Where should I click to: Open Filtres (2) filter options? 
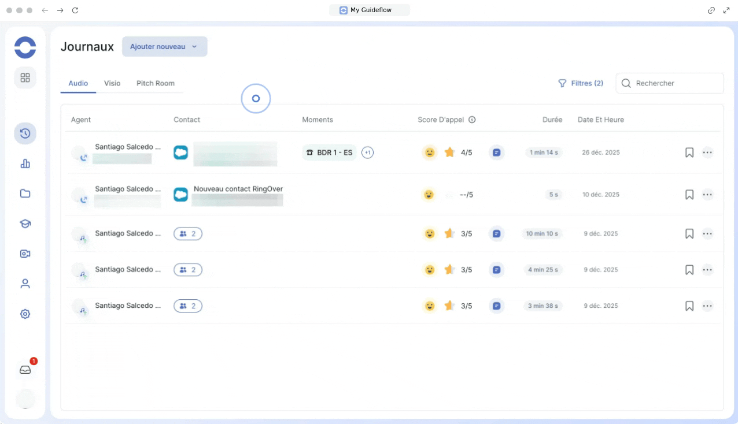point(580,83)
